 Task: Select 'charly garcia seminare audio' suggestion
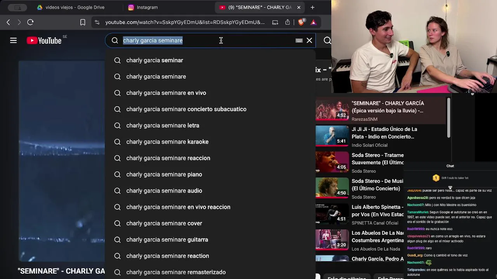210,191
